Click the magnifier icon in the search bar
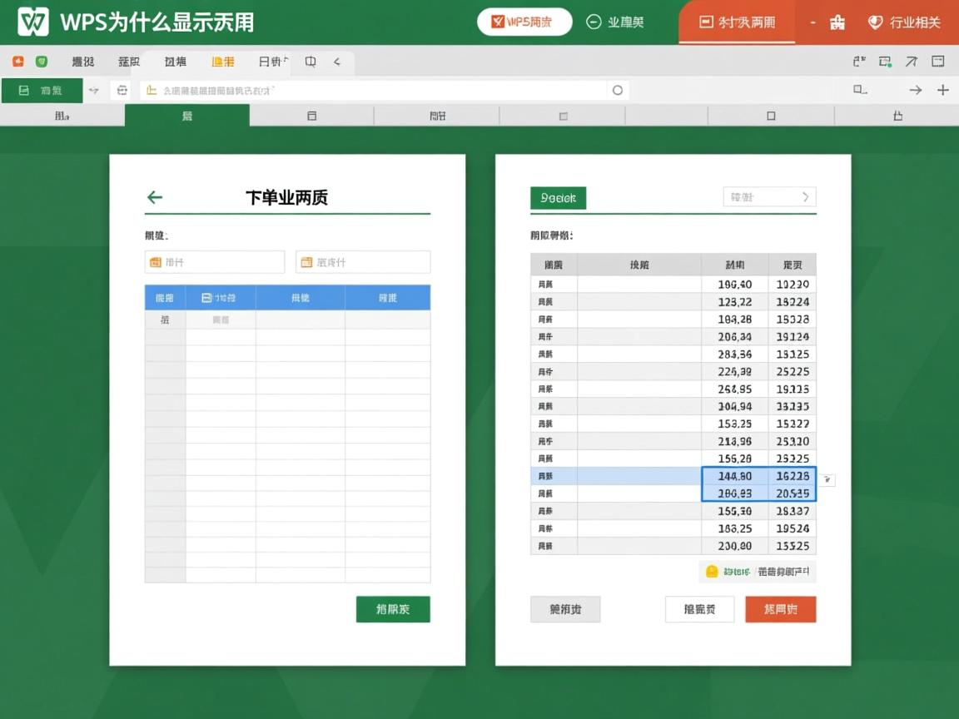This screenshot has height=719, width=959. (617, 90)
